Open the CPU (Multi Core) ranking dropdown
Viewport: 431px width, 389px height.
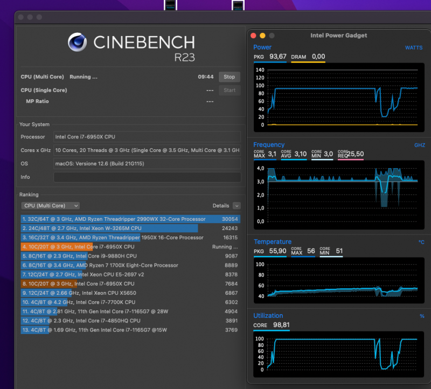pyautogui.click(x=51, y=205)
